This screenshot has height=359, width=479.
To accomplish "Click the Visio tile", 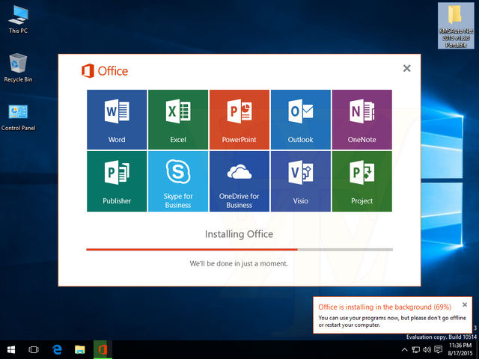I will pos(301,181).
